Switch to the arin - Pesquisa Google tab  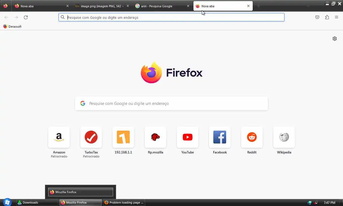click(162, 6)
